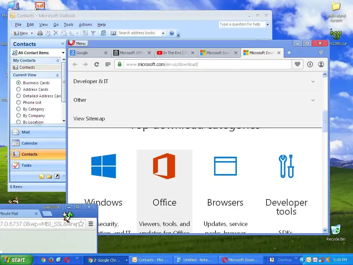The width and height of the screenshot is (353, 265).
Task: Open the Opera Menu button
Action: pos(78,43)
